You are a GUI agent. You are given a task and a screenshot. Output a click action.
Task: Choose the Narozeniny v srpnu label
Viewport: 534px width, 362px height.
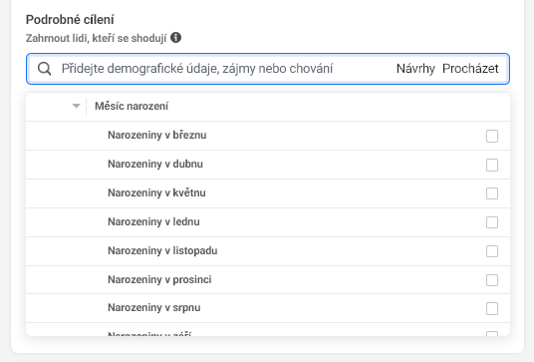click(154, 307)
